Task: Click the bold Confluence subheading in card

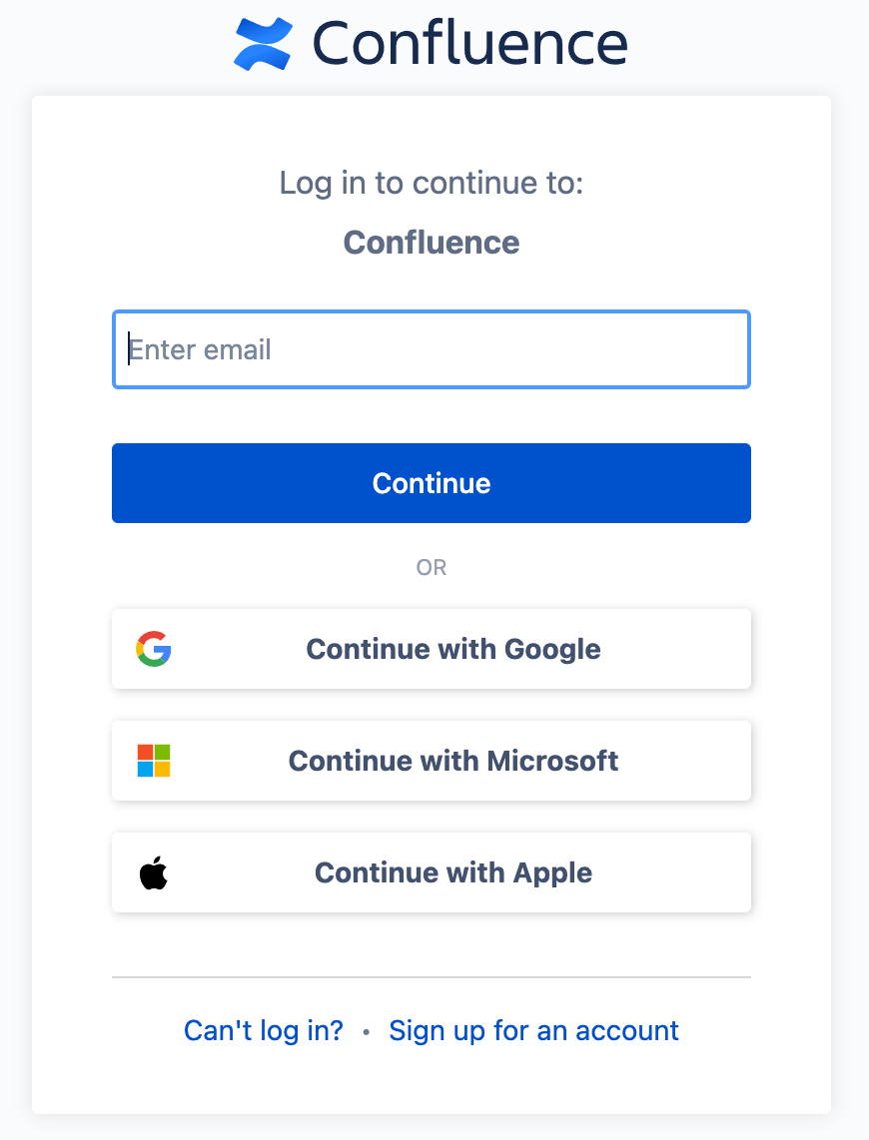Action: click(x=432, y=243)
